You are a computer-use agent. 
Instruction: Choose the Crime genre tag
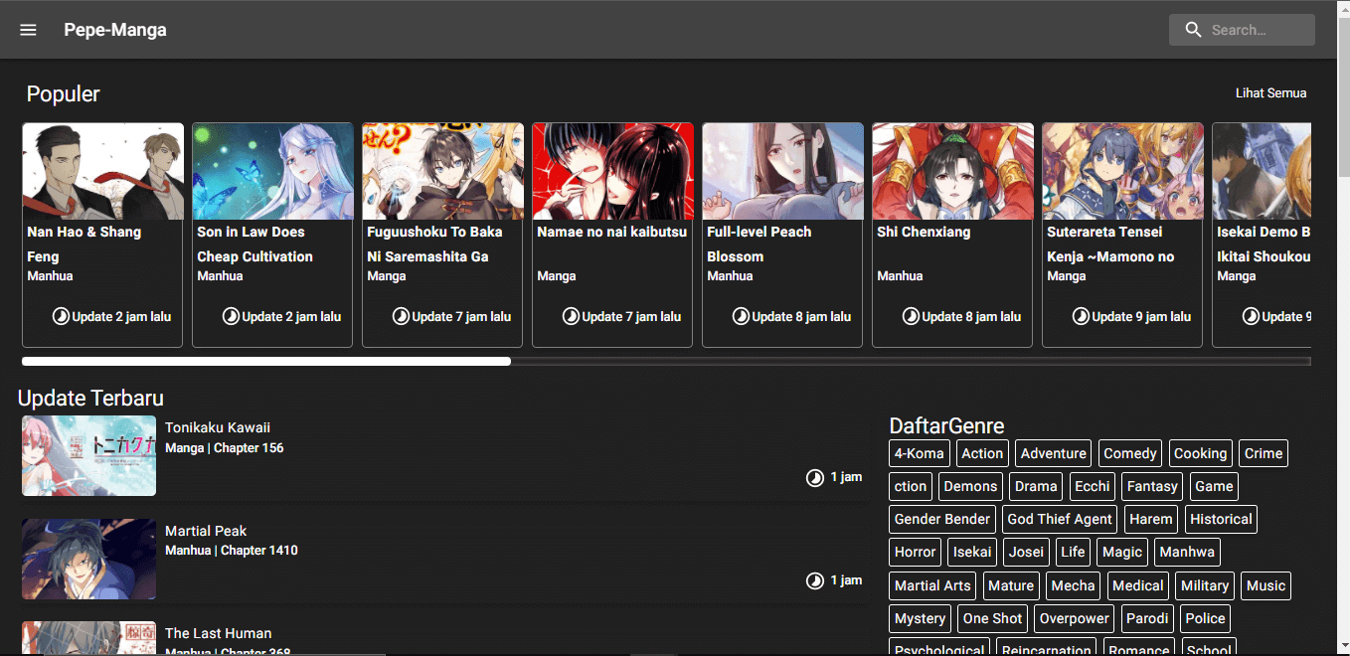pyautogui.click(x=1264, y=453)
